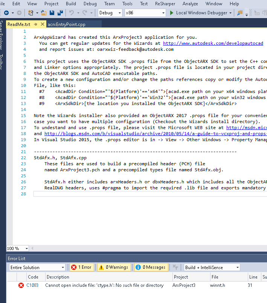Open the Redo history dropdown arrow

[x=91, y=13]
